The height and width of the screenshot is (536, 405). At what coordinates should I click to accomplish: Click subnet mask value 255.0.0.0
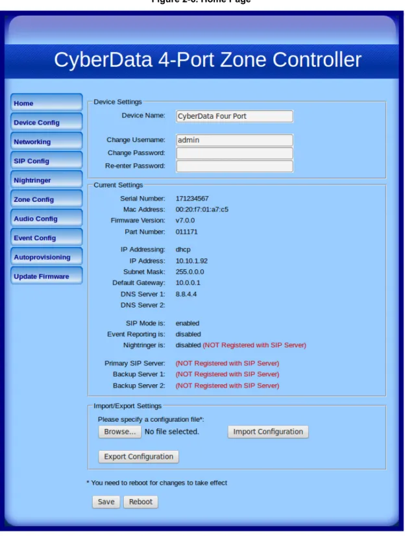coord(190,272)
